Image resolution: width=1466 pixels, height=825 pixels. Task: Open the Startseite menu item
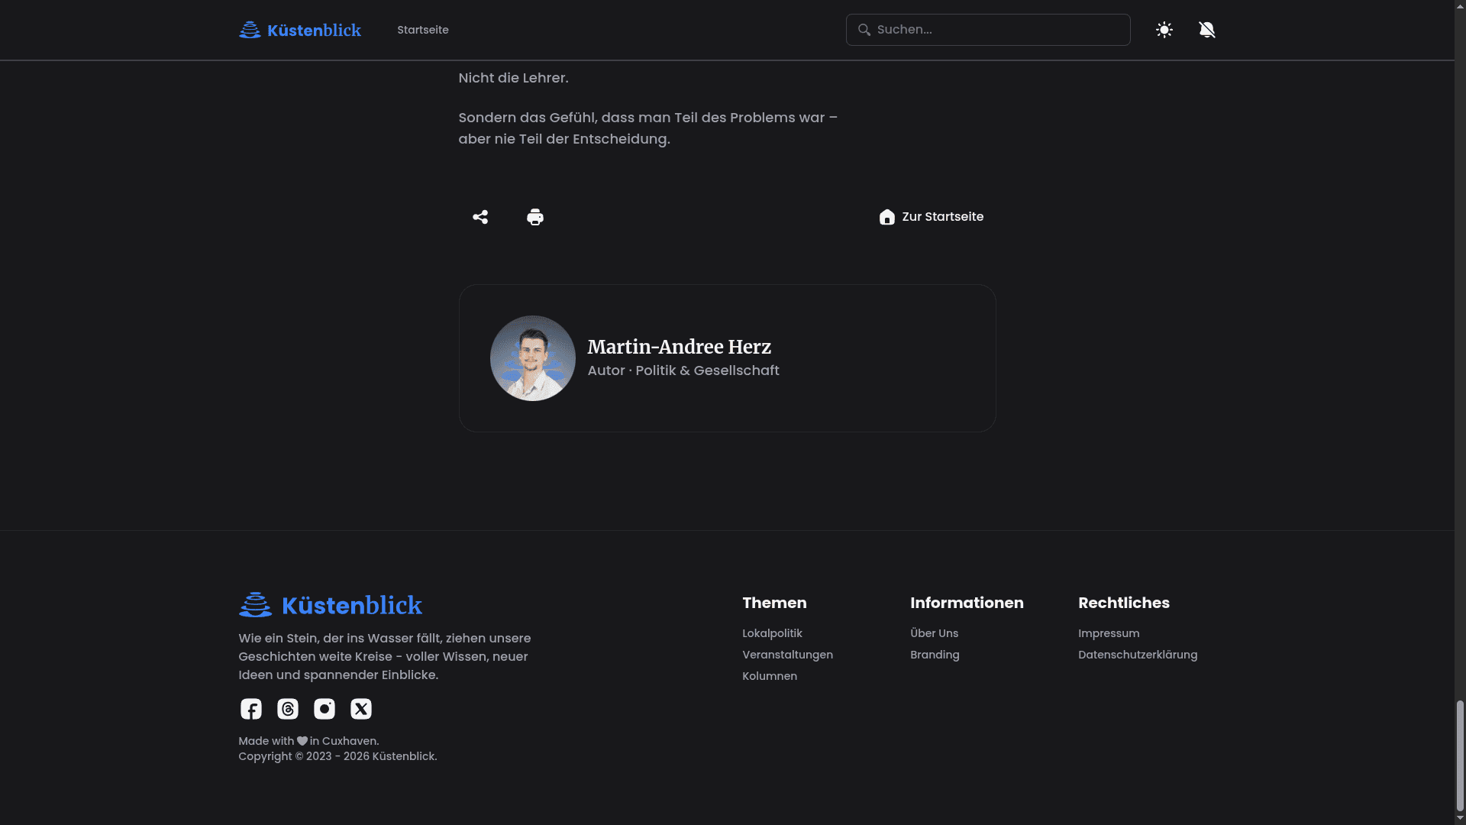423,30
